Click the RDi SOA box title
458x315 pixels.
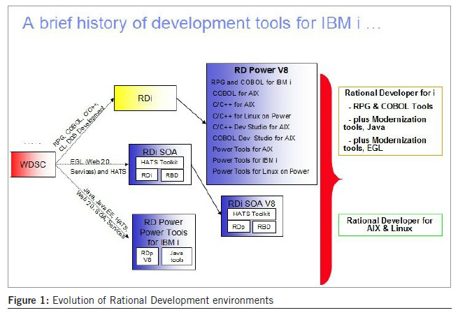159,152
